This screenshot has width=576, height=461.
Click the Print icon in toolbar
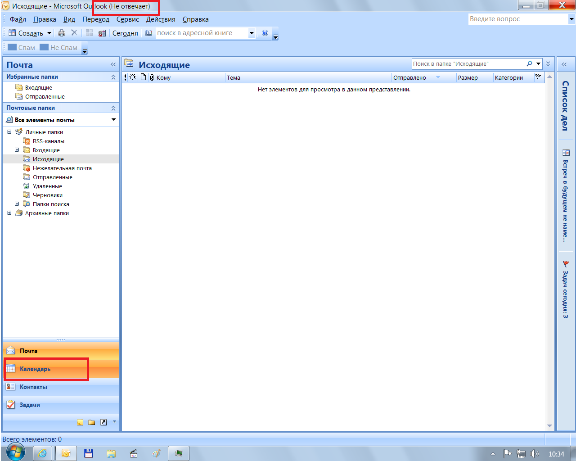coord(62,33)
